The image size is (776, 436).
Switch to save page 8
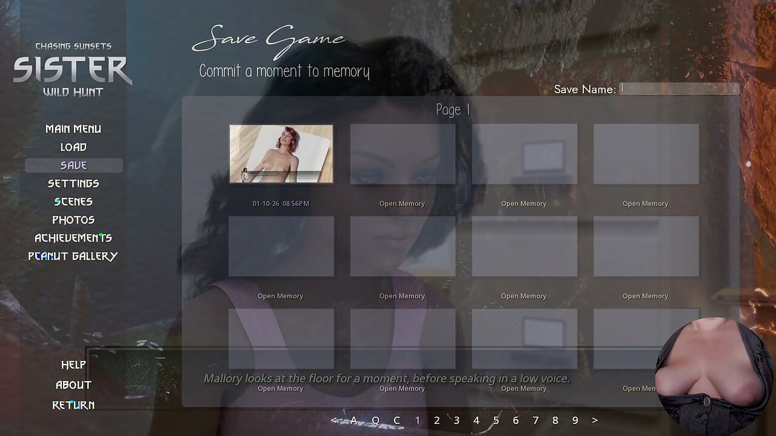555,420
